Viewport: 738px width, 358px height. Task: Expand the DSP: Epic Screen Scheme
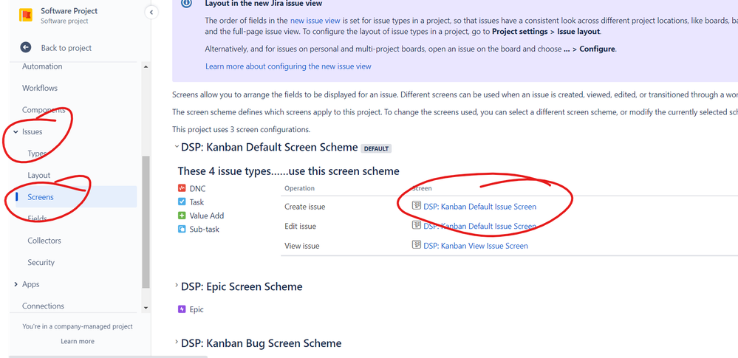[177, 286]
